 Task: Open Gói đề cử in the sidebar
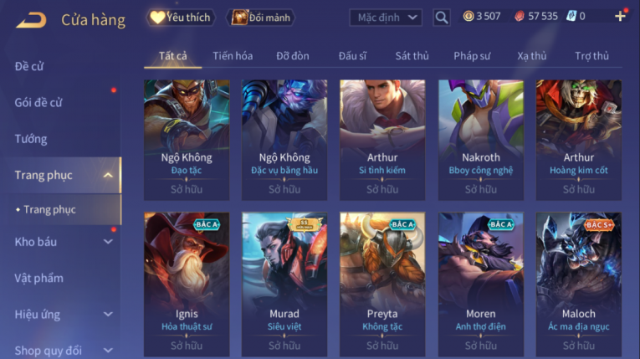(x=38, y=103)
